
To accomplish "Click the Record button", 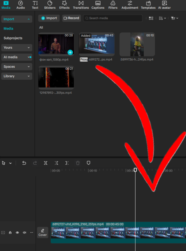I will tap(71, 18).
